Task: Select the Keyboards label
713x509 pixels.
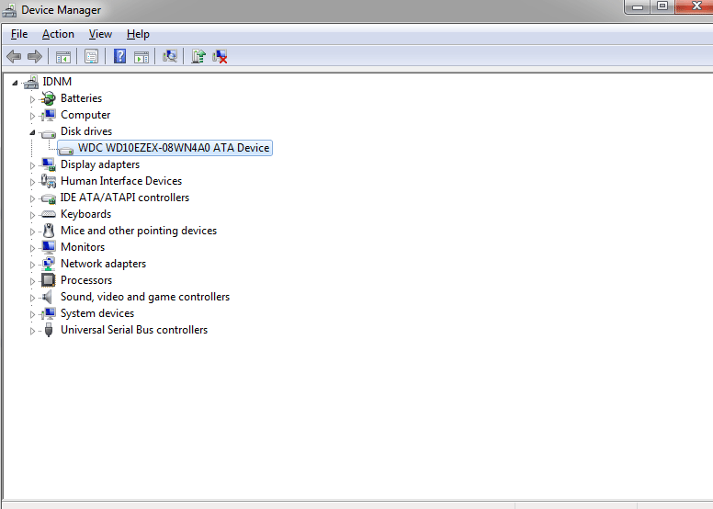Action: (85, 214)
